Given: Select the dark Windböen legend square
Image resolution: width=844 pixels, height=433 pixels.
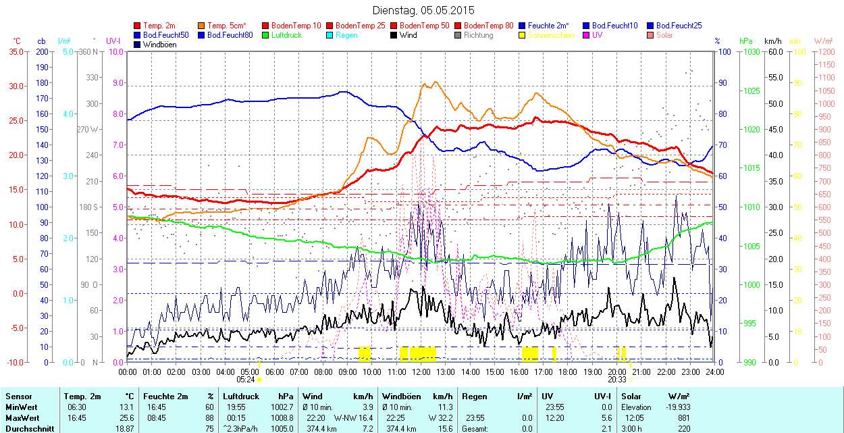Looking at the screenshot, I should point(138,45).
